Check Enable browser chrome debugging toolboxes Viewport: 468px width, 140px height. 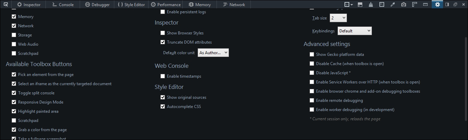click(312, 91)
